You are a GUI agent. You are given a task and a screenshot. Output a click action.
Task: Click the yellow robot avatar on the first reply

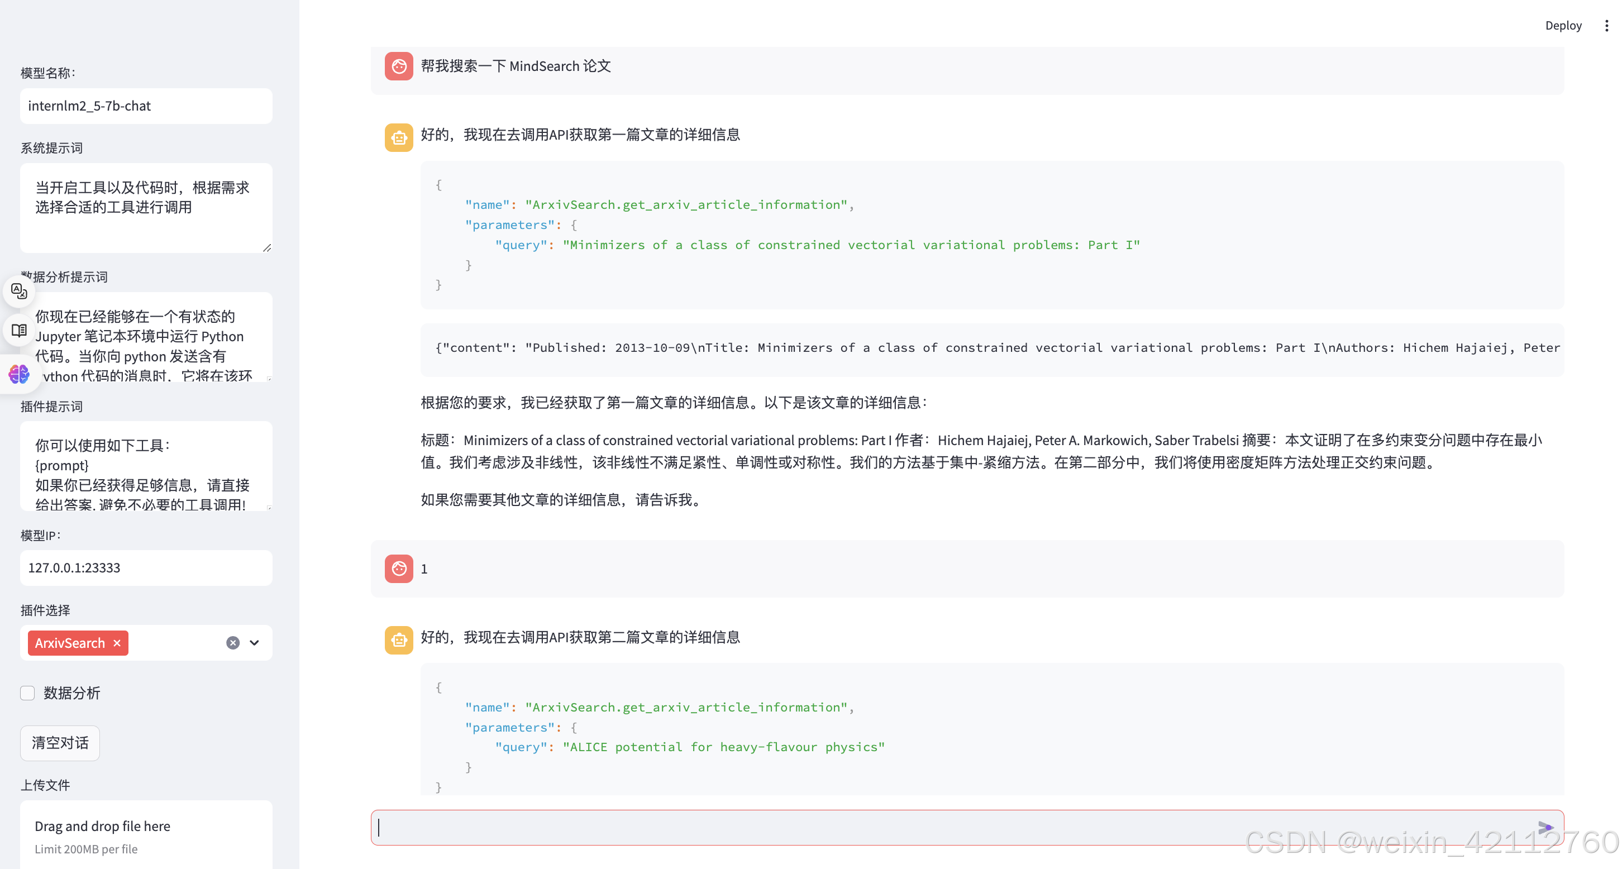click(x=399, y=137)
